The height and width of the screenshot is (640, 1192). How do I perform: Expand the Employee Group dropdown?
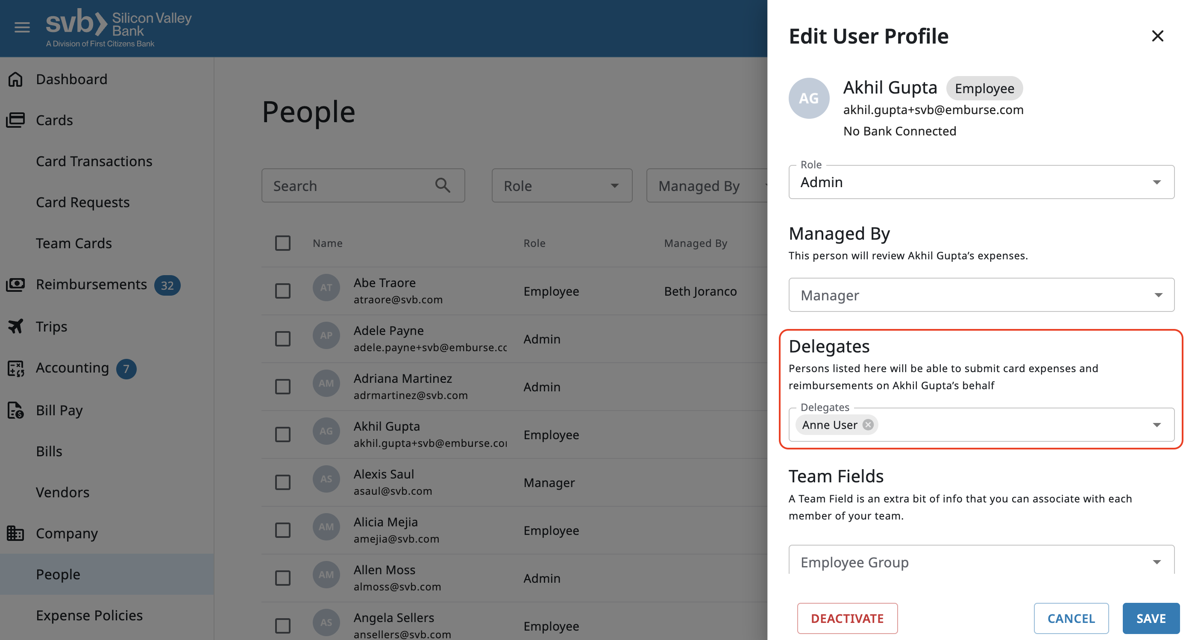click(x=981, y=562)
